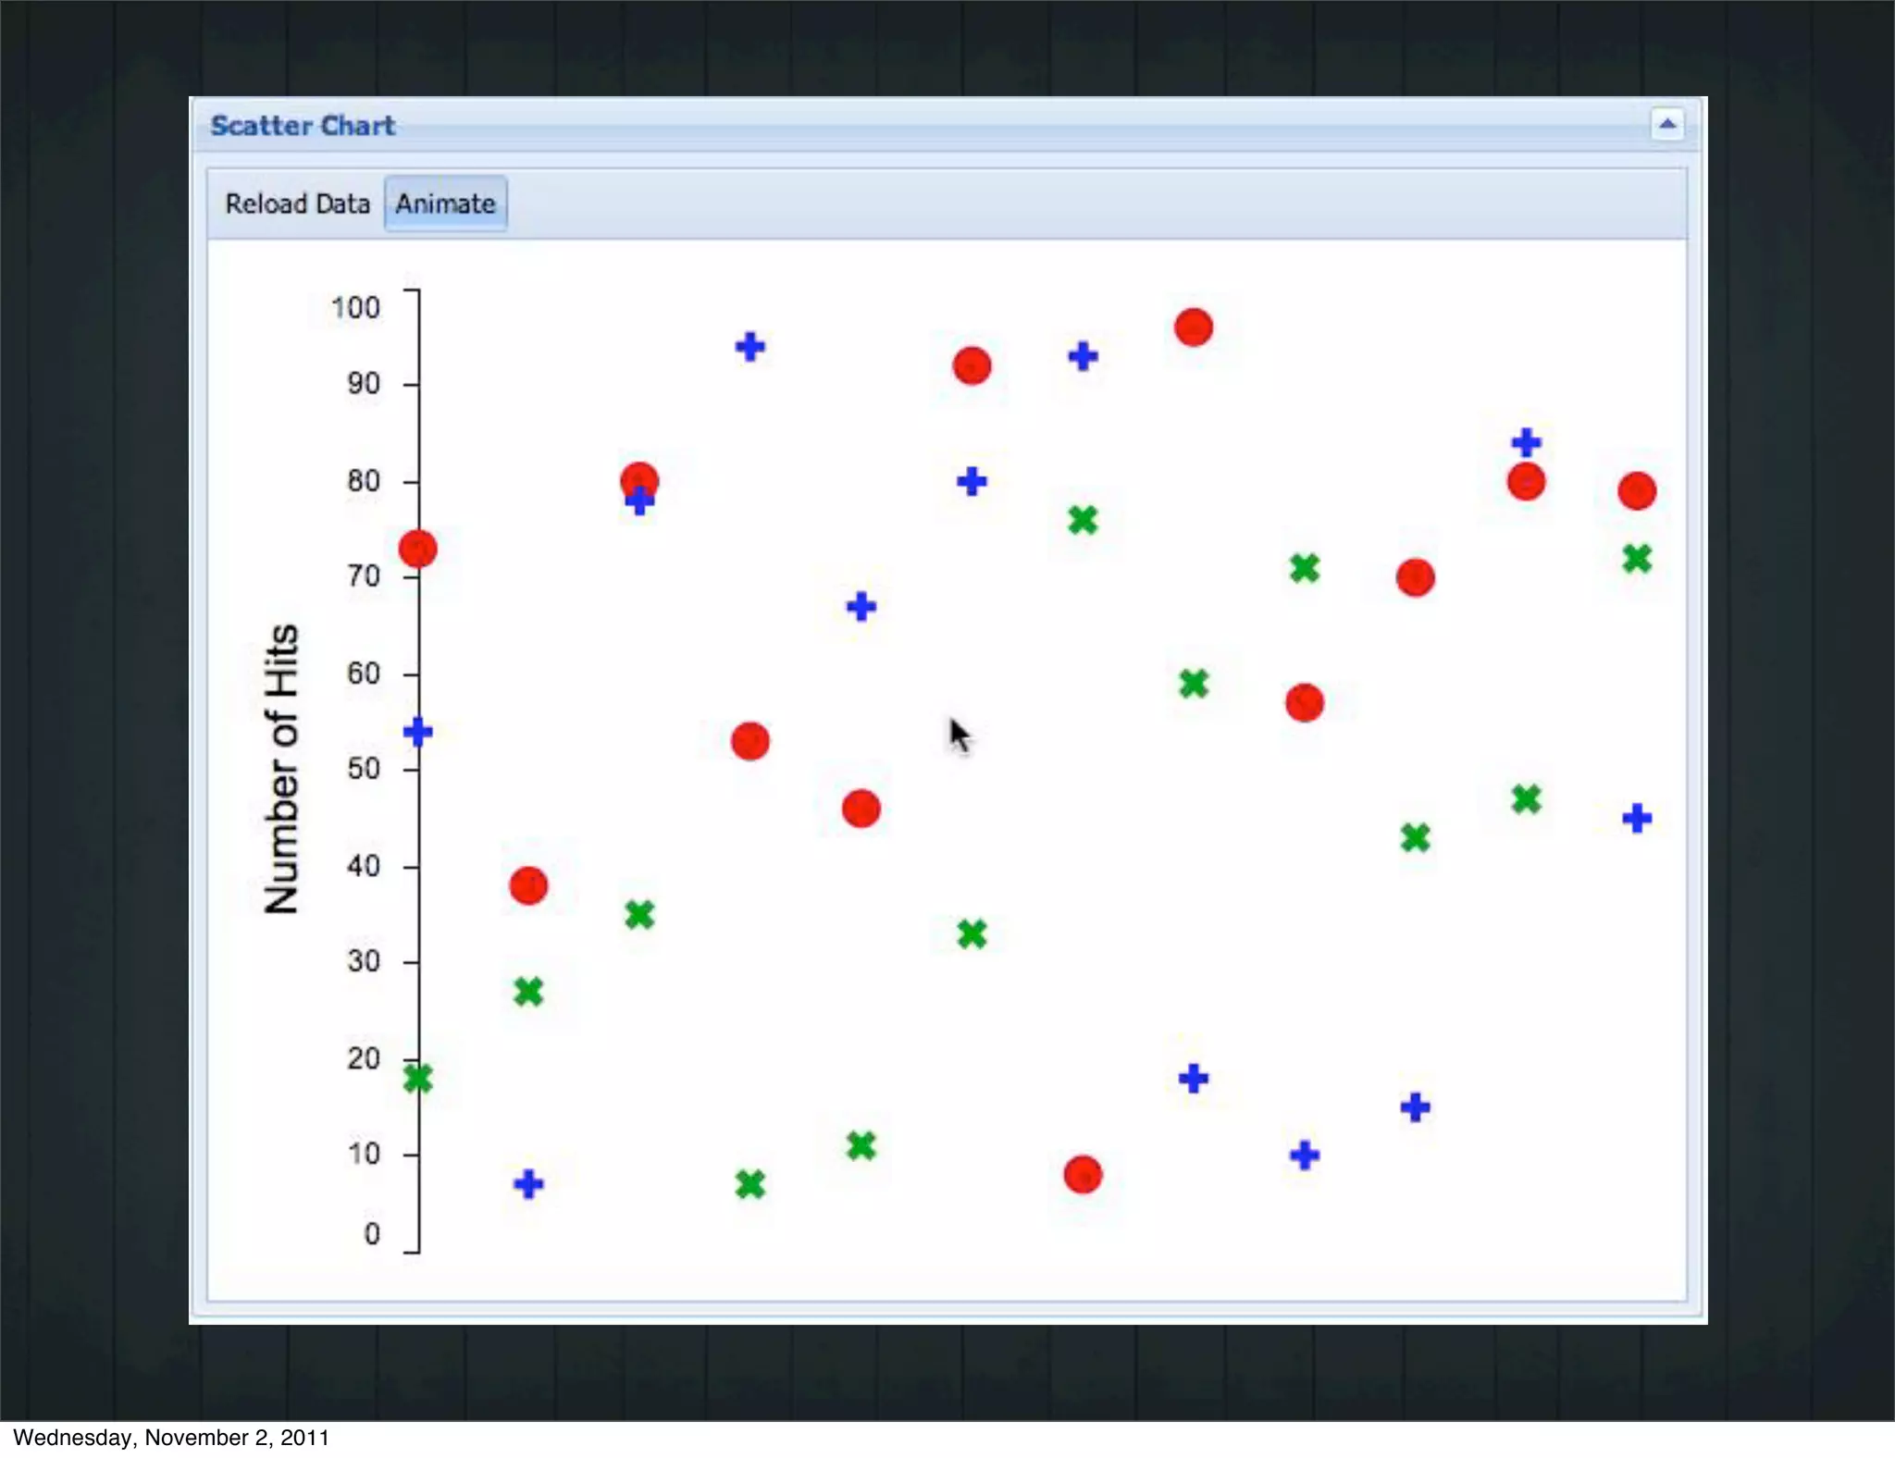The image size is (1895, 1458).
Task: Click the green cross near value 76
Action: [x=1082, y=520]
